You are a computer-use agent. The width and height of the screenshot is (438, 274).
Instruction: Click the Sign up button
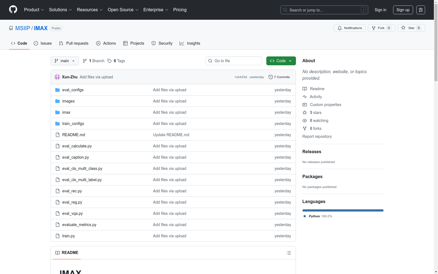point(403,10)
